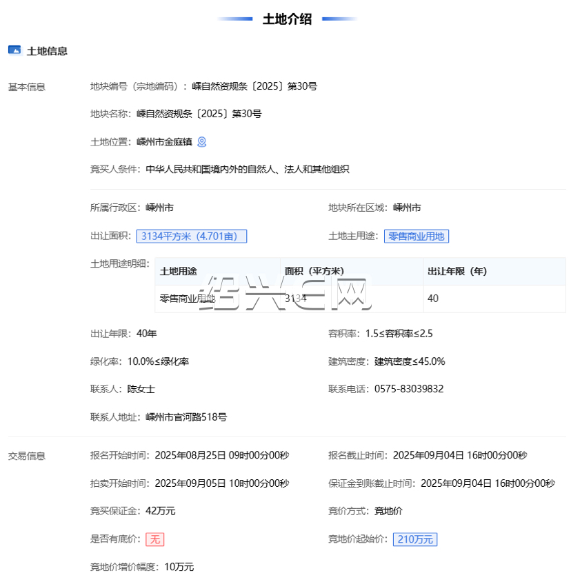This screenshot has height=582, width=571.
Task: Select the 出让面积 field label
Action: [110, 236]
